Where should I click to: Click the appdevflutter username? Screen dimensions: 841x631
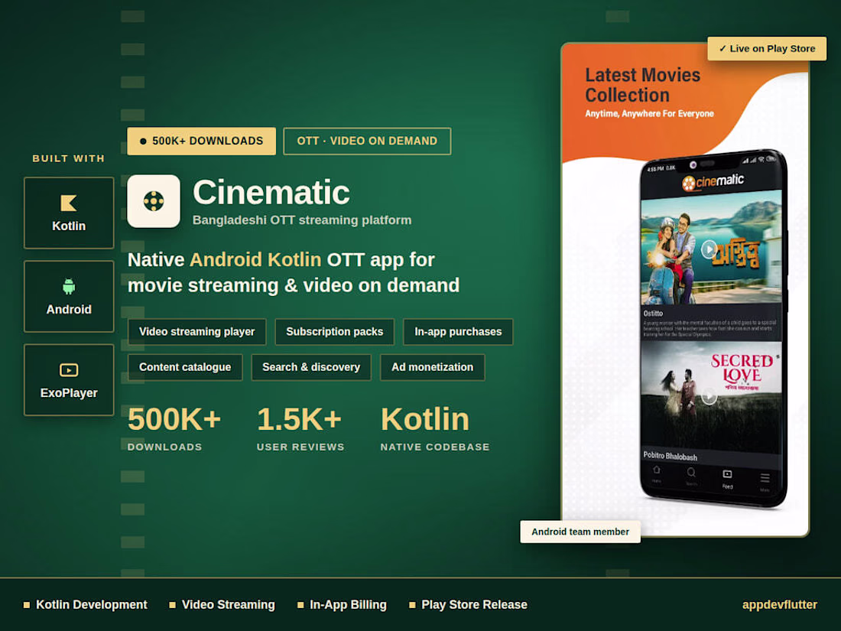pyautogui.click(x=780, y=605)
